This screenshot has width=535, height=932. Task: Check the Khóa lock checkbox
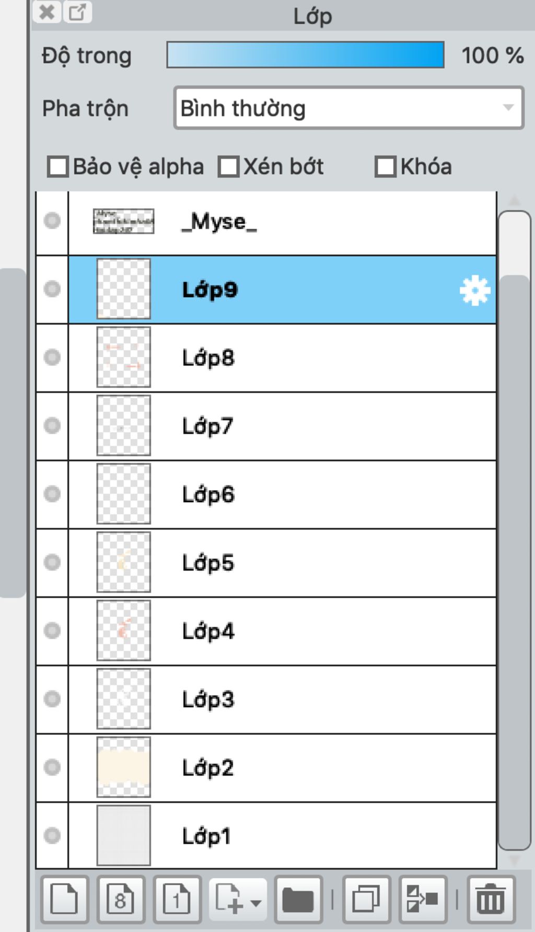pyautogui.click(x=385, y=167)
